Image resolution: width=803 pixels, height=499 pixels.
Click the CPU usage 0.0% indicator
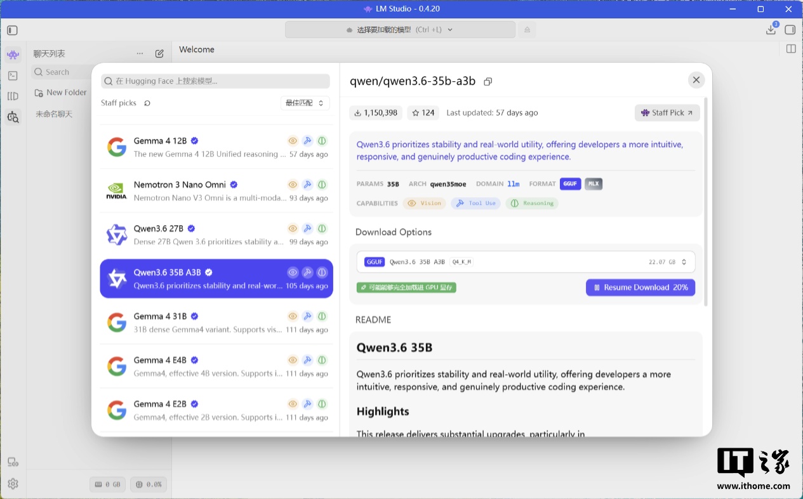[149, 484]
